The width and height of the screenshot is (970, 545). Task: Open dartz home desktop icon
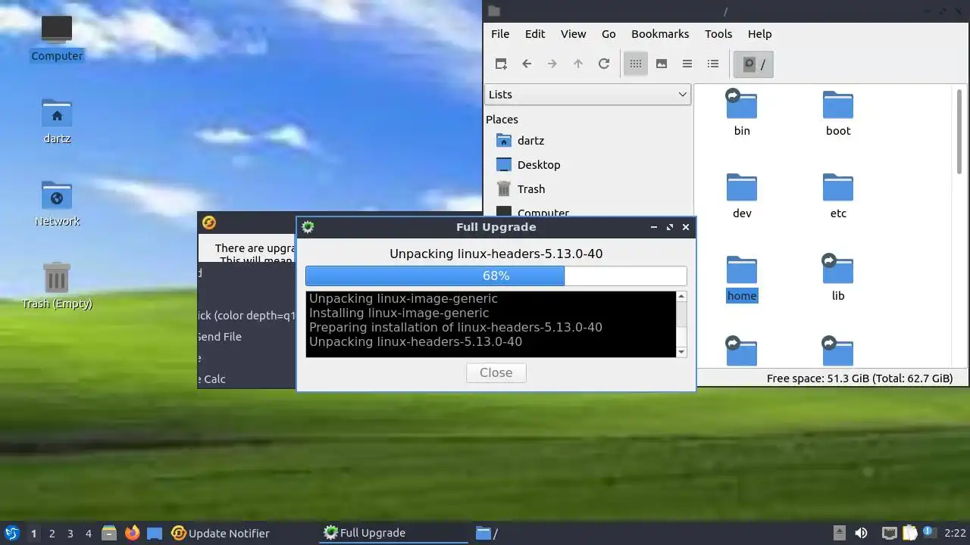click(57, 121)
